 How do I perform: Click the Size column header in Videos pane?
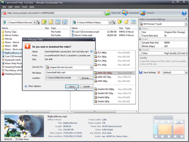[121, 28]
